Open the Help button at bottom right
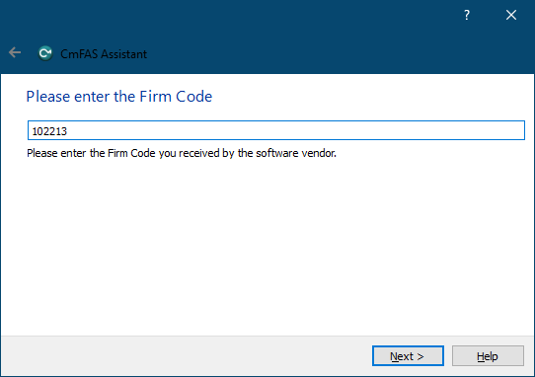The width and height of the screenshot is (535, 377). [x=488, y=356]
